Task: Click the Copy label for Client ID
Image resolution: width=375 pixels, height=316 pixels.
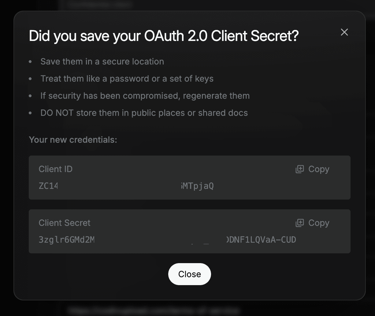Action: coord(319,169)
